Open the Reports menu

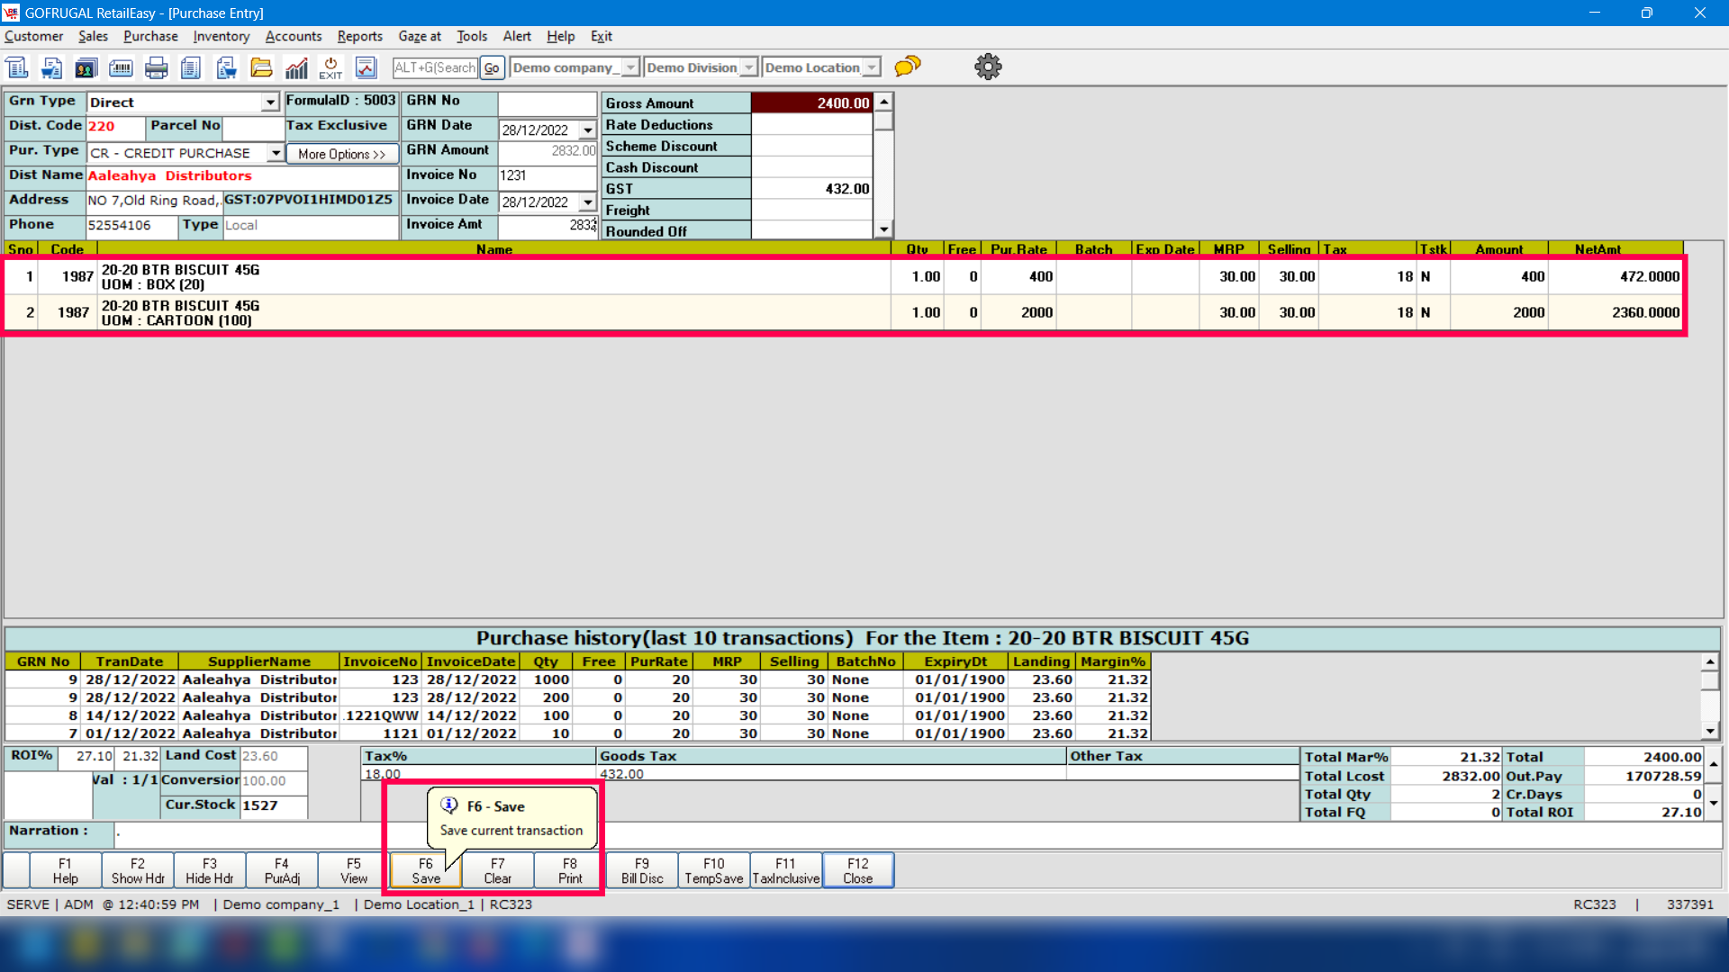tap(359, 36)
